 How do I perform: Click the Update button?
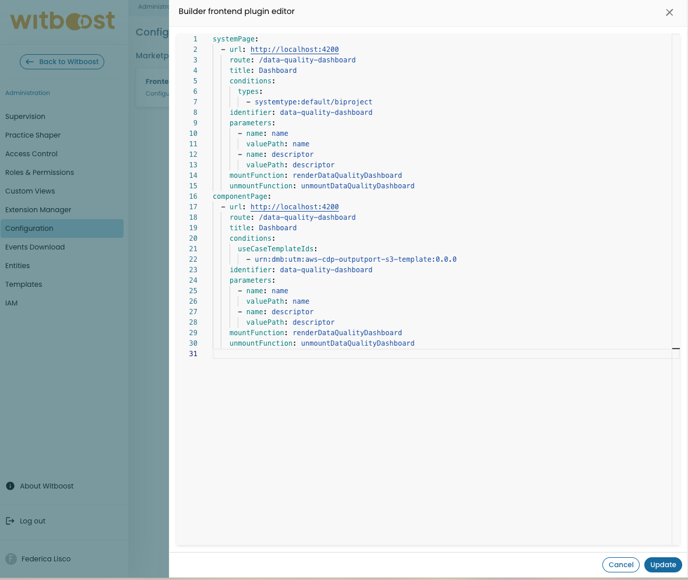pos(662,564)
